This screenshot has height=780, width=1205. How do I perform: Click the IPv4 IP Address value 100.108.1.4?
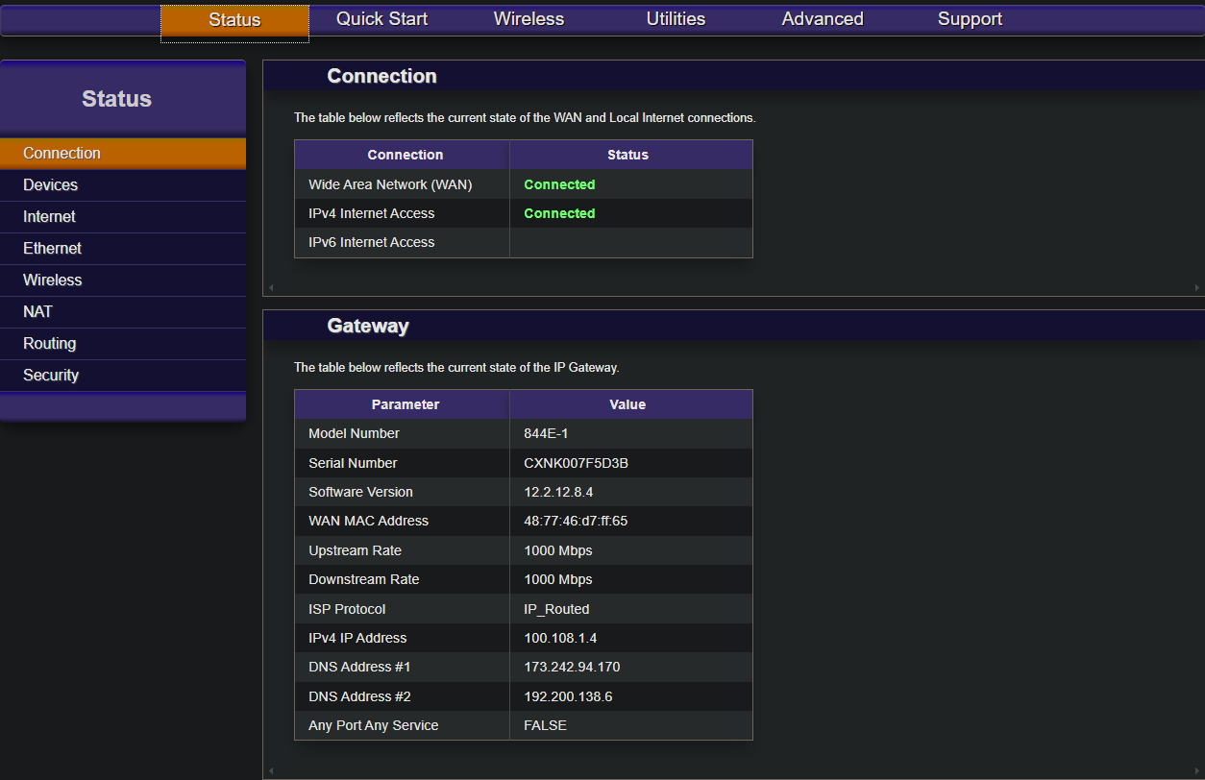click(x=561, y=638)
